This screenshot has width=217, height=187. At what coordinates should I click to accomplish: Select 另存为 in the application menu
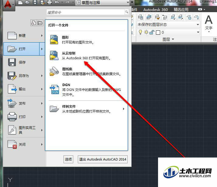pos(23,76)
